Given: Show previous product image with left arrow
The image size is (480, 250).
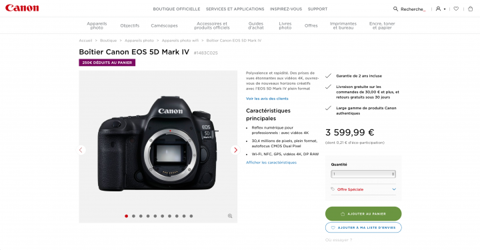Looking at the screenshot, I should click(81, 150).
